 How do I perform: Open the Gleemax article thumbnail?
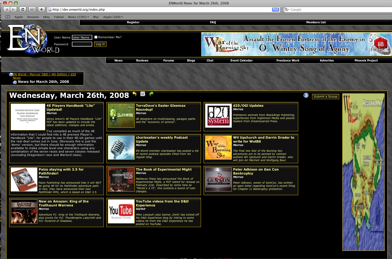[121, 116]
